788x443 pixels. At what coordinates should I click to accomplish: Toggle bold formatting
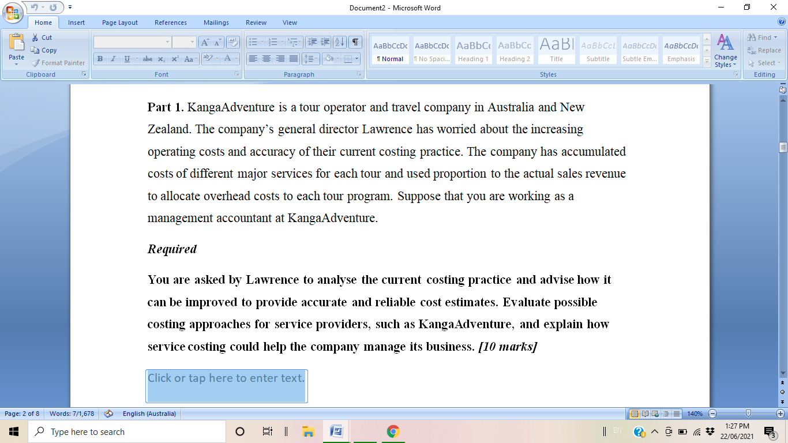point(99,59)
